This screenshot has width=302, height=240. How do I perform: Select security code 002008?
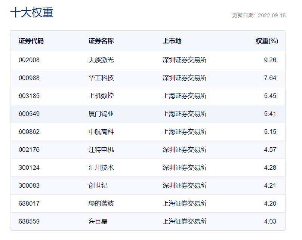coord(29,60)
